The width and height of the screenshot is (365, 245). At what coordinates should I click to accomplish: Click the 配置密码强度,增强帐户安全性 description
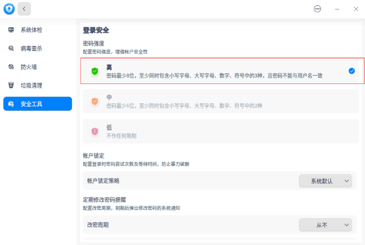tap(115, 52)
